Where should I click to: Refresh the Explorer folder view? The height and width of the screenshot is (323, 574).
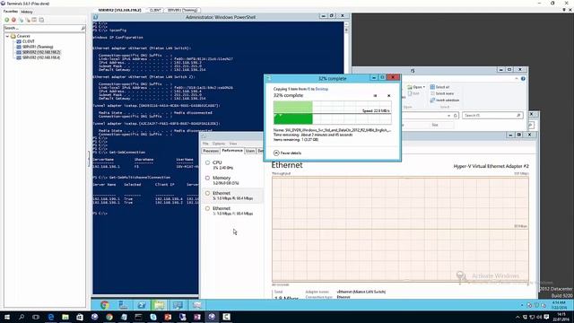(x=456, y=116)
